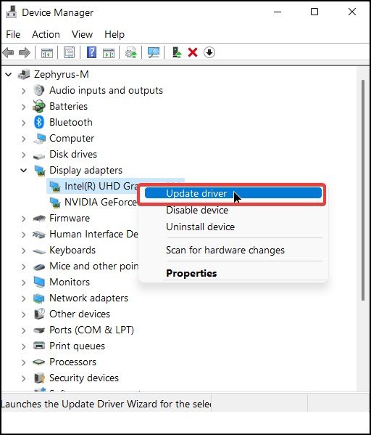Click the Batteries category icon
Viewport: 371px width, 435px height.
pos(38,106)
